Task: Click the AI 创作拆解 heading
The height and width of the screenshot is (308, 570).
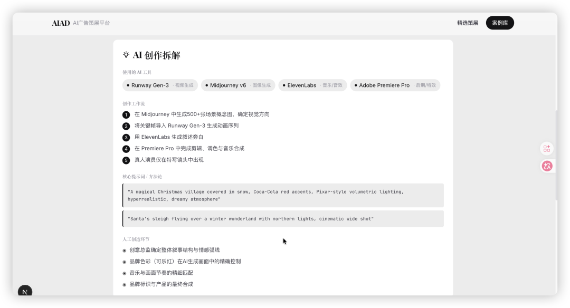Action: tap(157, 55)
